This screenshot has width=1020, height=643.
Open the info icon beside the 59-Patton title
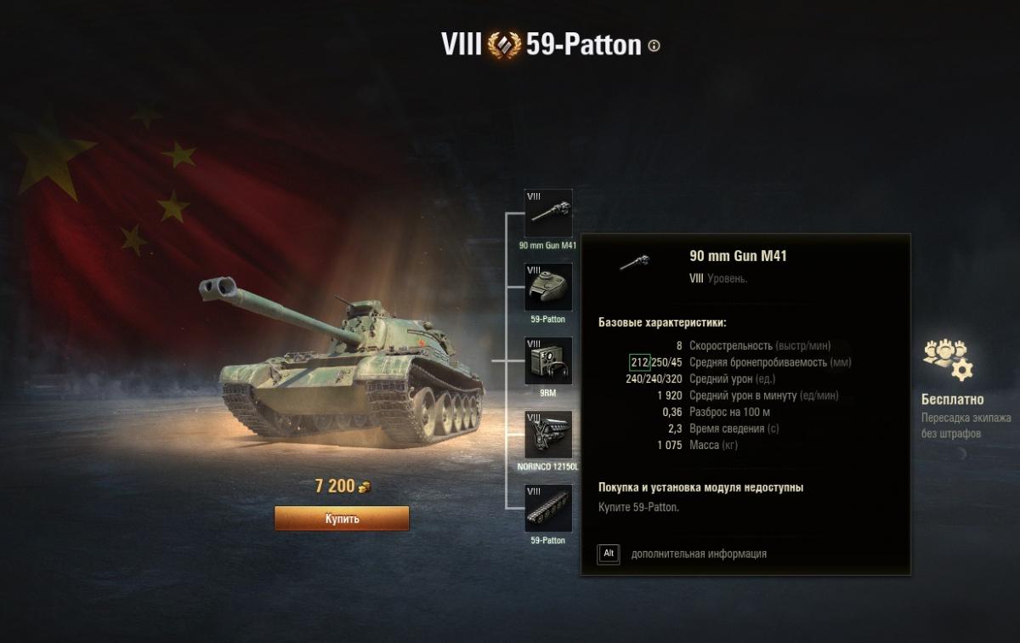point(654,46)
